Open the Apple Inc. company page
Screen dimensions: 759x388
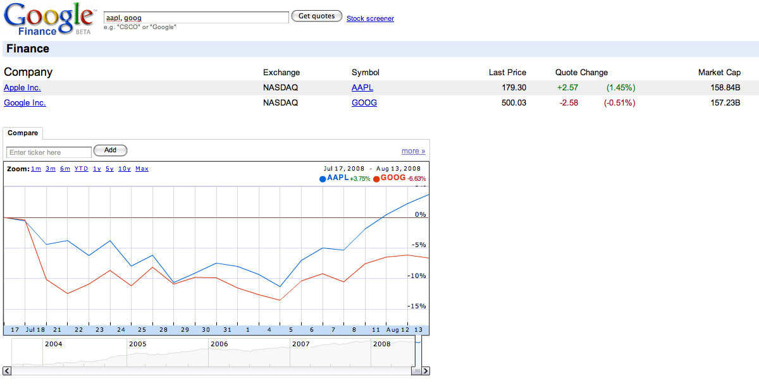[22, 88]
